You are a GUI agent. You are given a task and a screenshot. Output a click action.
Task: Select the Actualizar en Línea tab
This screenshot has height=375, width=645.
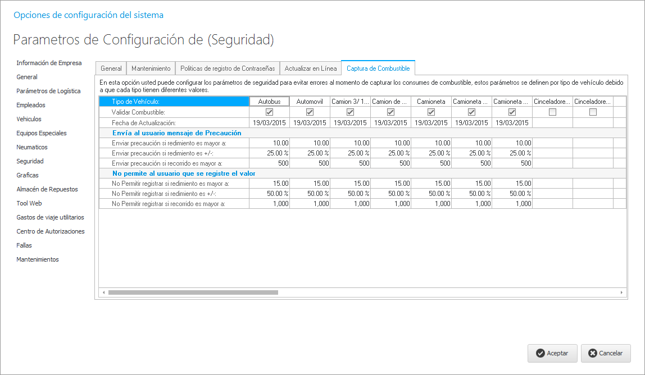point(310,68)
